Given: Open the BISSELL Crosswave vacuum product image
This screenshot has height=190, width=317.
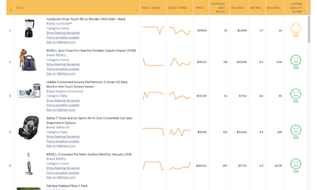Looking at the screenshot, I should 29,164.
